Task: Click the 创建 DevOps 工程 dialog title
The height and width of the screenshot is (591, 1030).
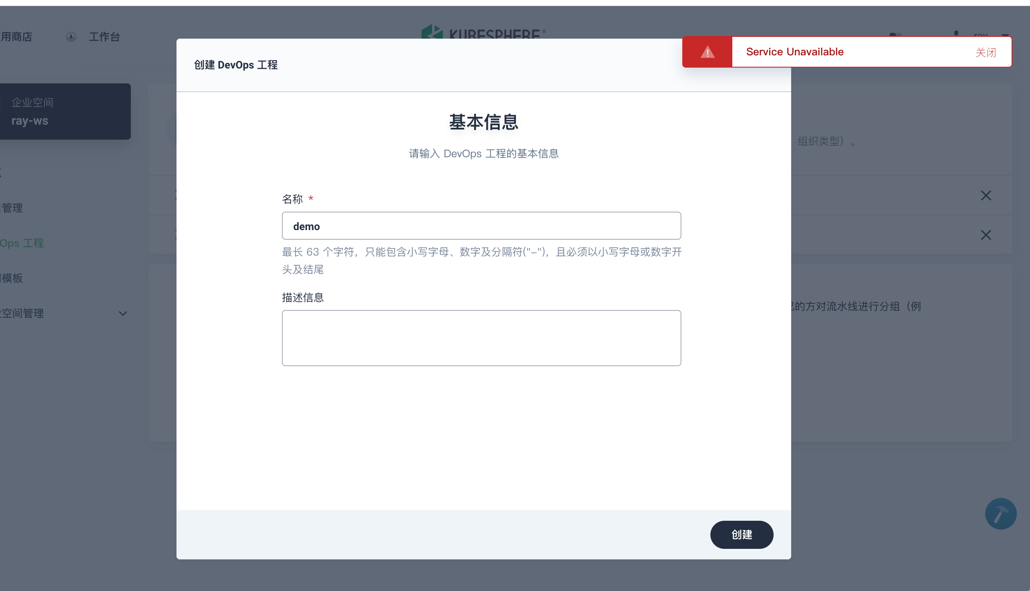Action: 236,65
